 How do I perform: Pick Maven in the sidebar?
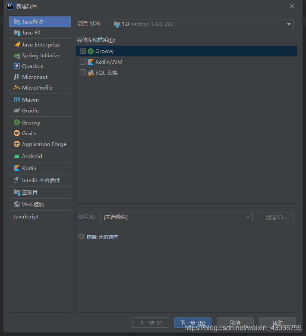[x=40, y=100]
